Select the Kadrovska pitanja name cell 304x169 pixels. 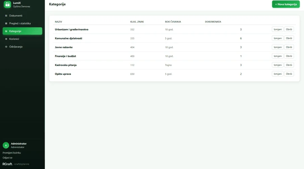click(66, 65)
